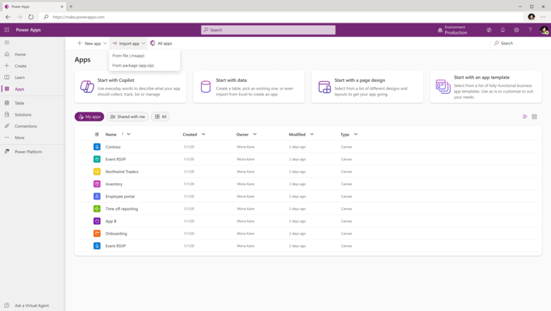The image size is (551, 311).
Task: Open the notifications bell icon
Action: [502, 30]
